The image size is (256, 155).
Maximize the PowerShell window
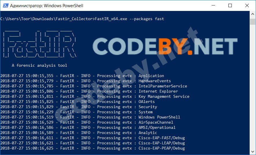click(230, 5)
